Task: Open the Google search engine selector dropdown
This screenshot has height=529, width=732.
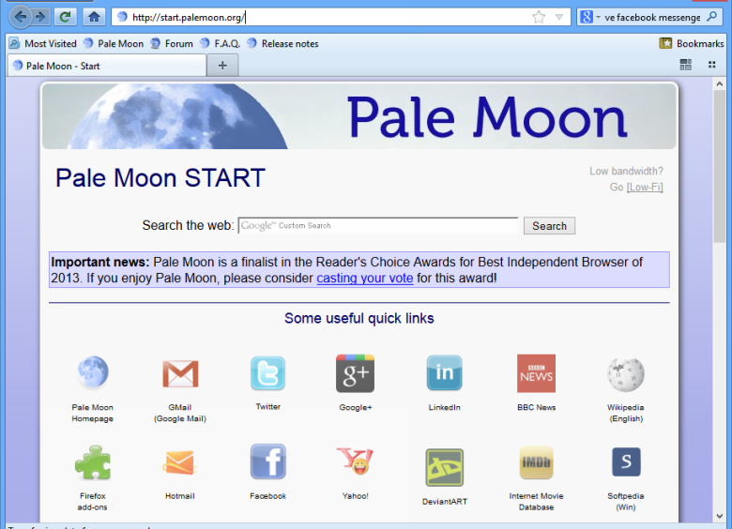Action: [589, 17]
